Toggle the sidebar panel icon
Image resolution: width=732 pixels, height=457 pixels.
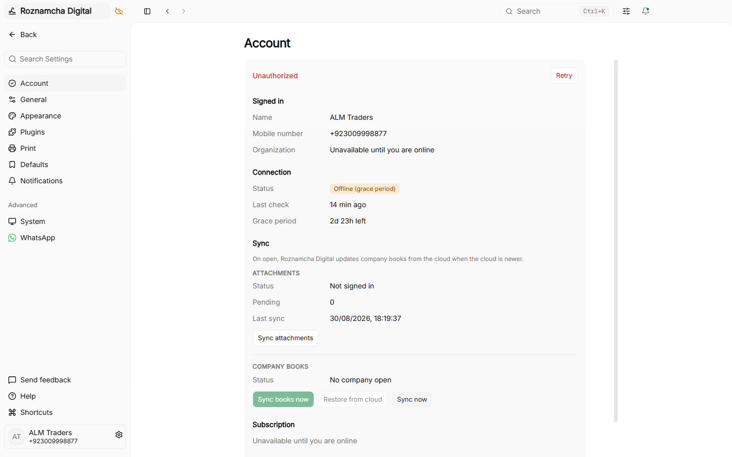pos(147,11)
